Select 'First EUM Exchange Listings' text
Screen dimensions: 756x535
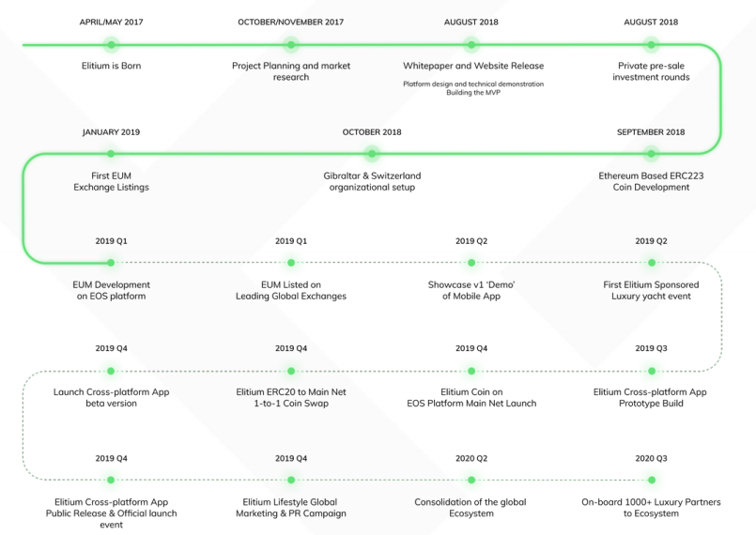[111, 181]
